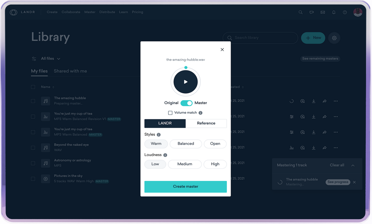Switch to Shared with me tab
This screenshot has height=224, width=372.
70,71
